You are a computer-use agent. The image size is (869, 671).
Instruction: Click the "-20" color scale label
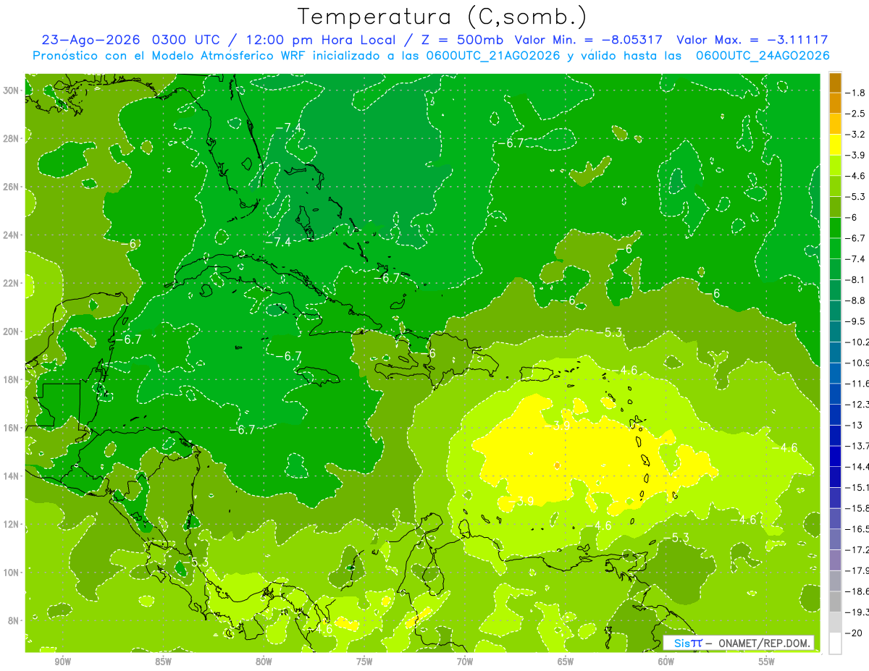point(853,633)
